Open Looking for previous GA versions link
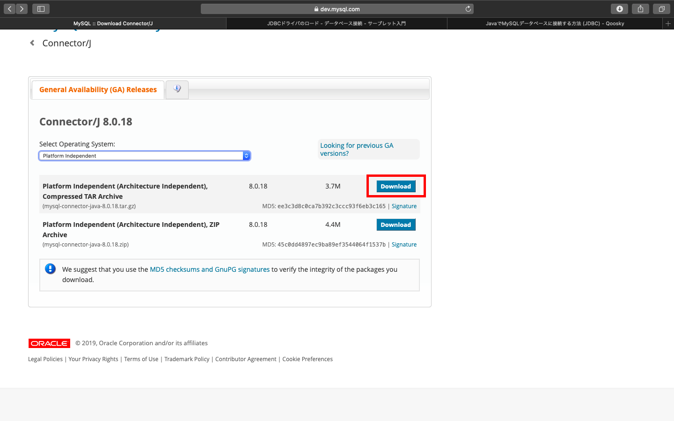The width and height of the screenshot is (674, 421). (357, 149)
